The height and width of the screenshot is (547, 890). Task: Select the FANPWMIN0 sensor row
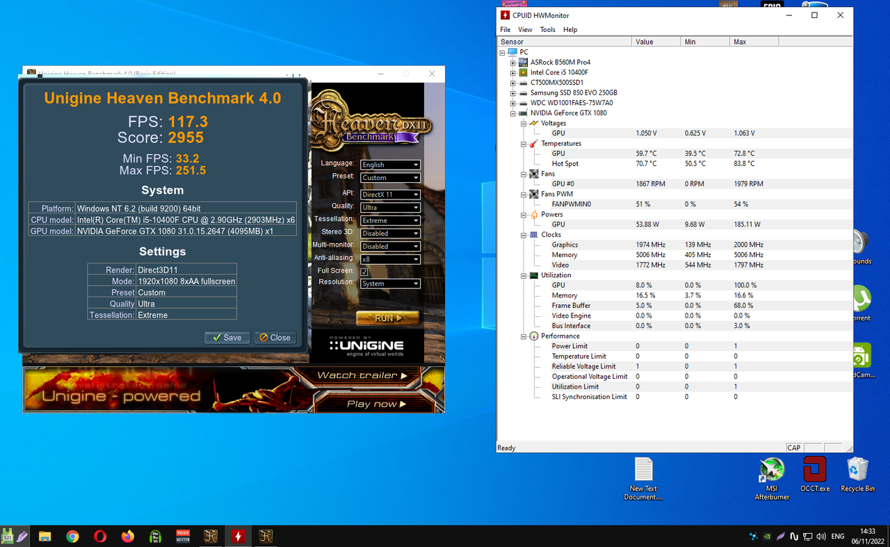click(674, 204)
